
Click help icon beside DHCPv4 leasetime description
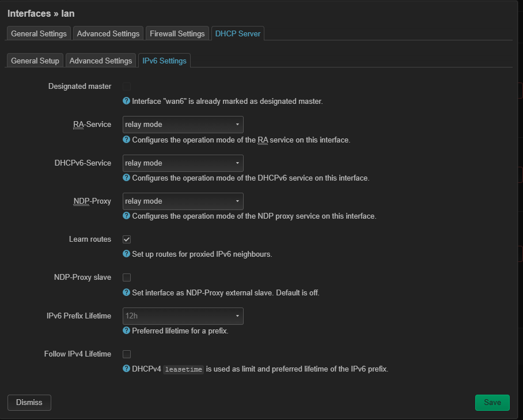(x=127, y=369)
